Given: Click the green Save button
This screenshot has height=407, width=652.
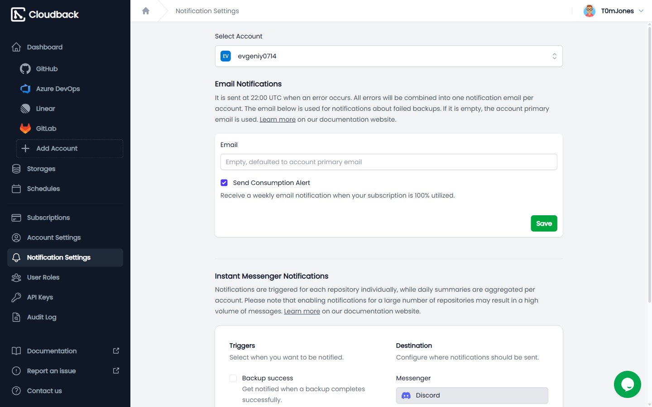Looking at the screenshot, I should 544,223.
